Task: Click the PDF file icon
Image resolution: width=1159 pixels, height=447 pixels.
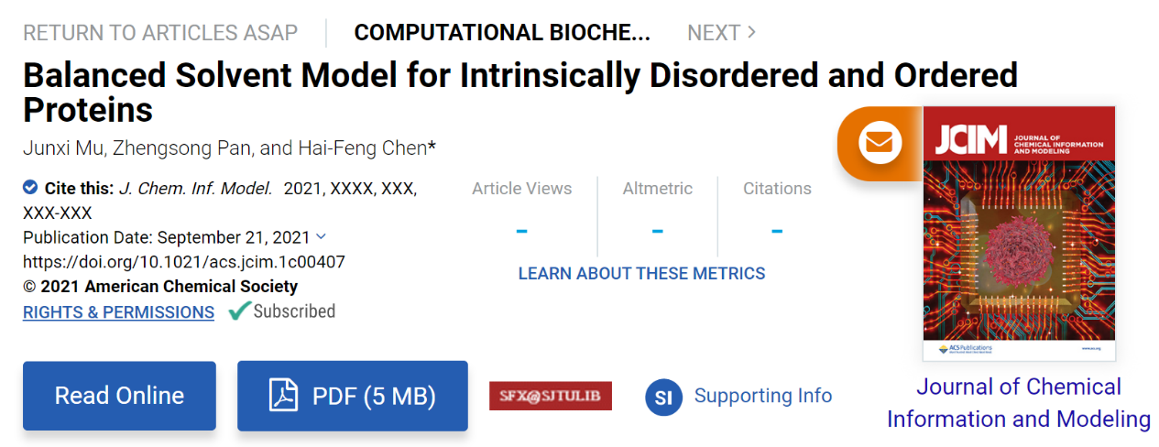Action: [283, 396]
